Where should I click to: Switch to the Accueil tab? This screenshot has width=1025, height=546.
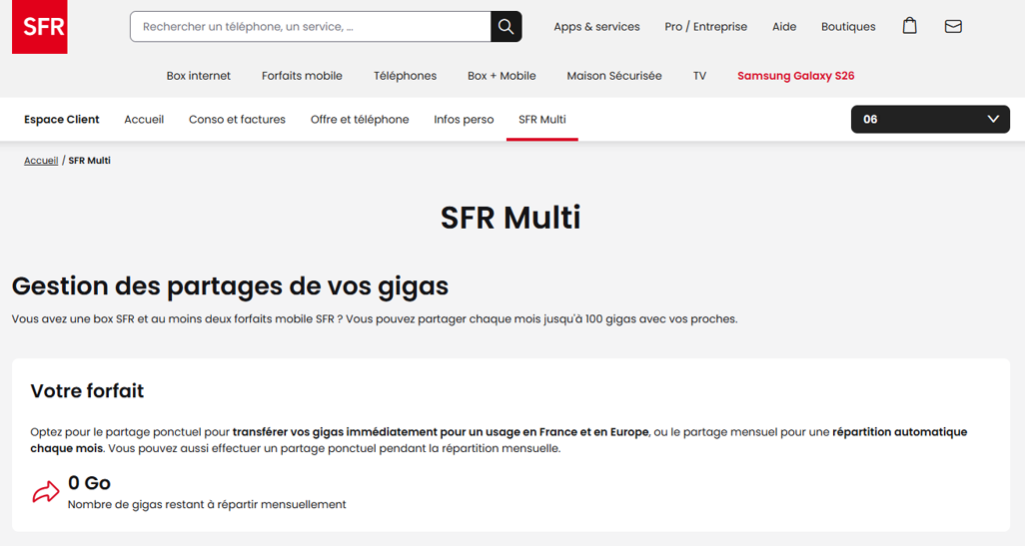pyautogui.click(x=144, y=120)
